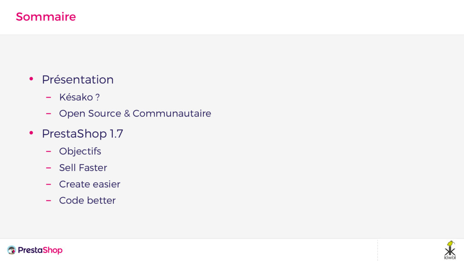Click the Code better sub-item

[x=87, y=200]
